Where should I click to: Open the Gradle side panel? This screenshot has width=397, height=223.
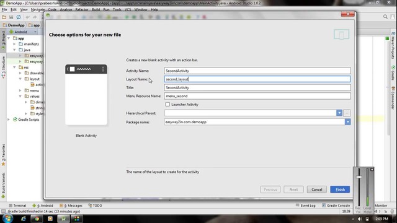393,73
